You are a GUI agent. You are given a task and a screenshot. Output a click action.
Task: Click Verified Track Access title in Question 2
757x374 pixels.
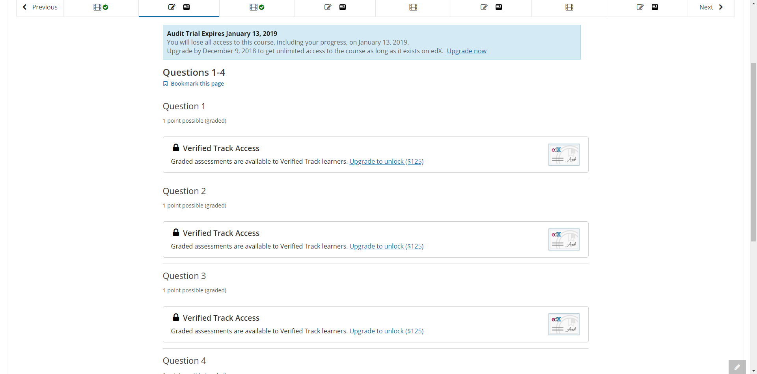click(221, 233)
